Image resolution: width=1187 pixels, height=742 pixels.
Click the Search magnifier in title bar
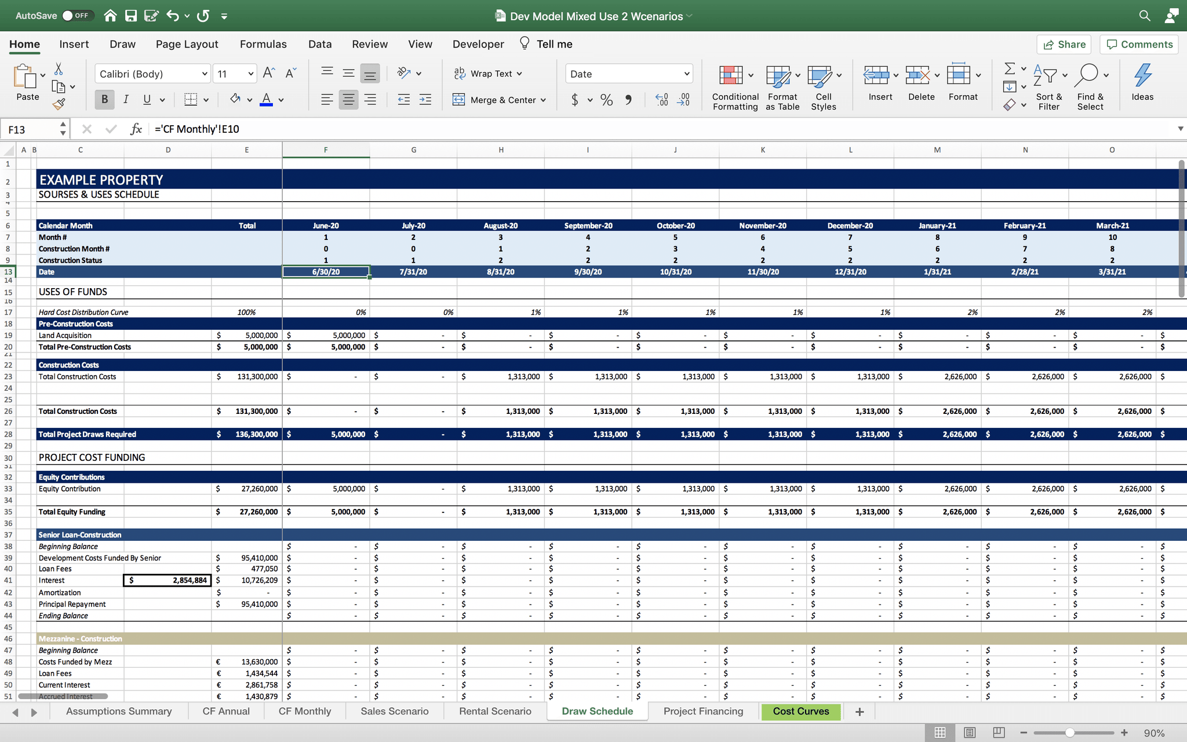[x=1145, y=16]
